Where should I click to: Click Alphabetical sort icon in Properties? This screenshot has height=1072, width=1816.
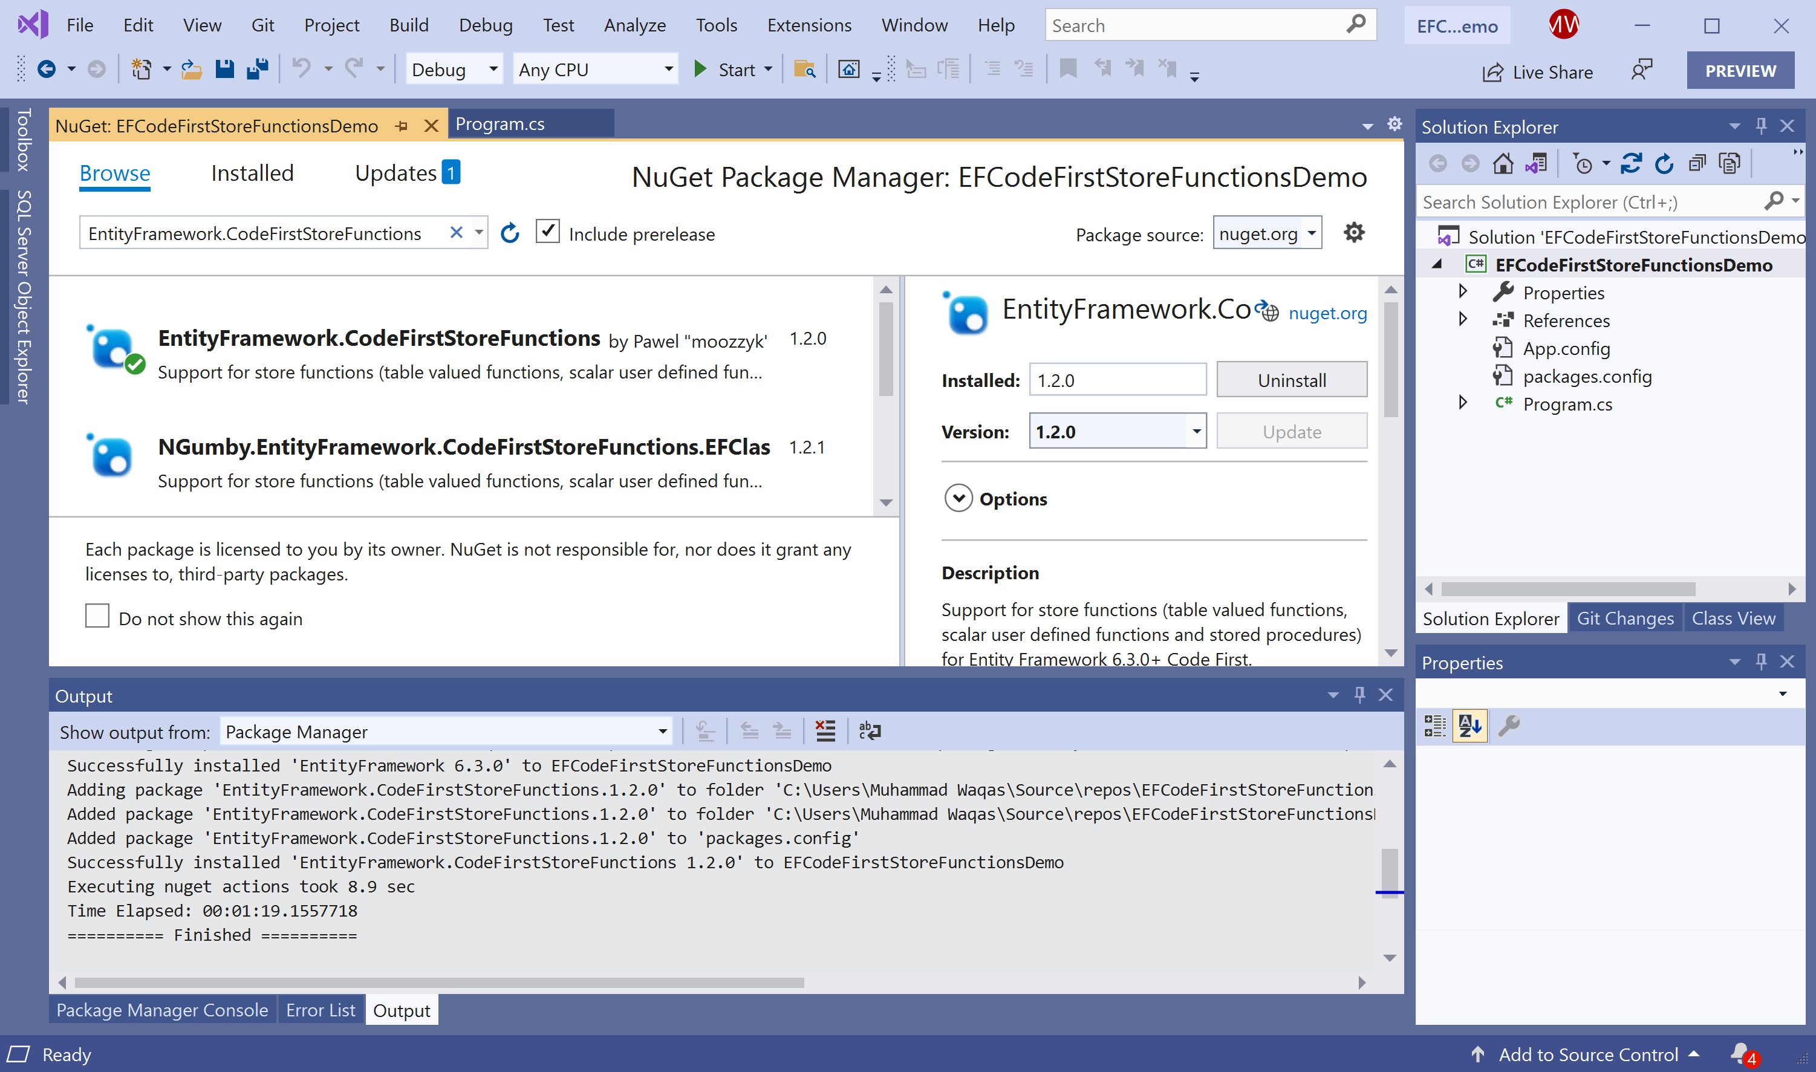(x=1470, y=726)
